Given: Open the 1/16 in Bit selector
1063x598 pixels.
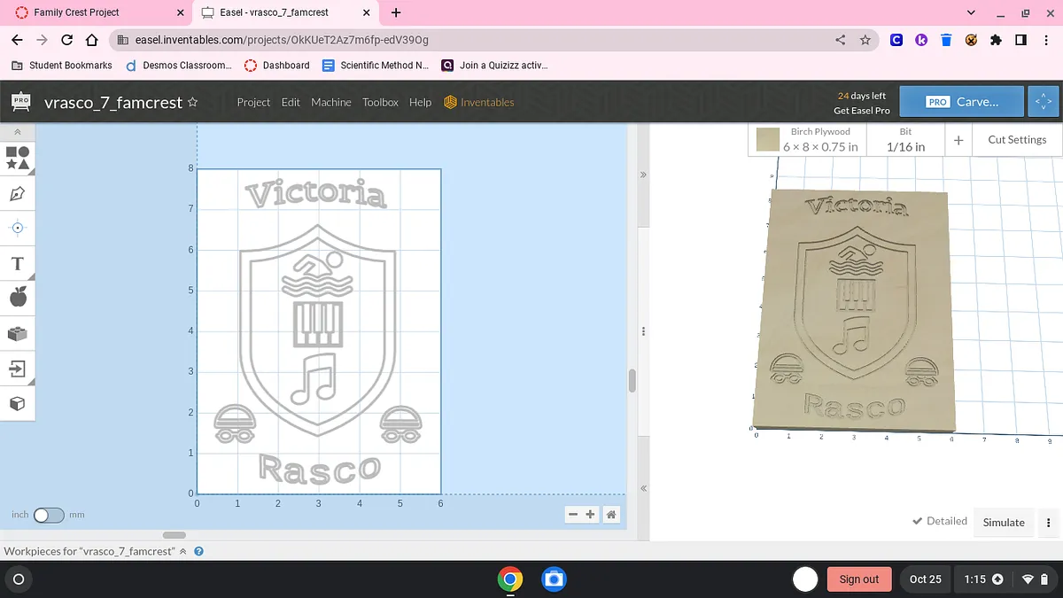Looking at the screenshot, I should (905, 140).
